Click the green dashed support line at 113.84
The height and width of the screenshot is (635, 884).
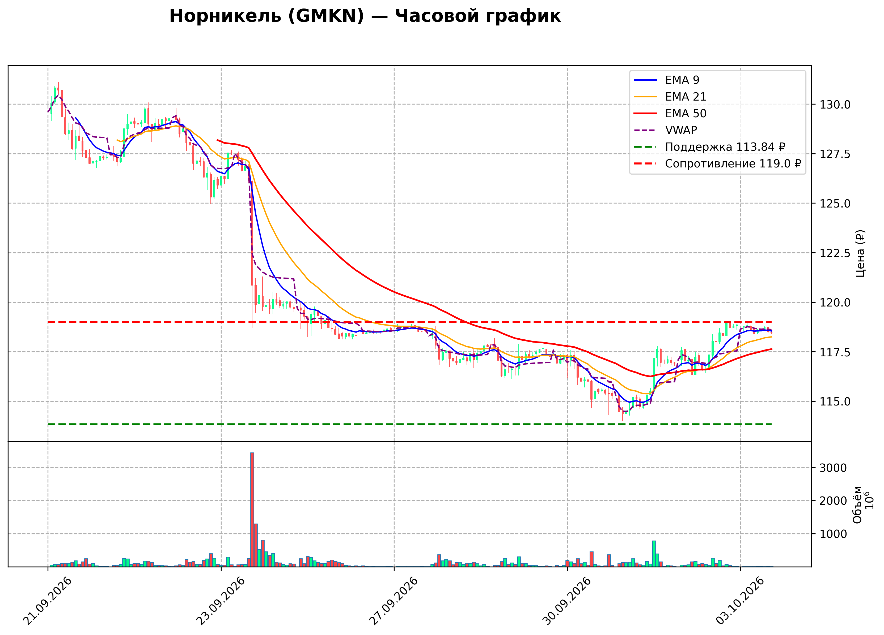pyautogui.click(x=409, y=424)
